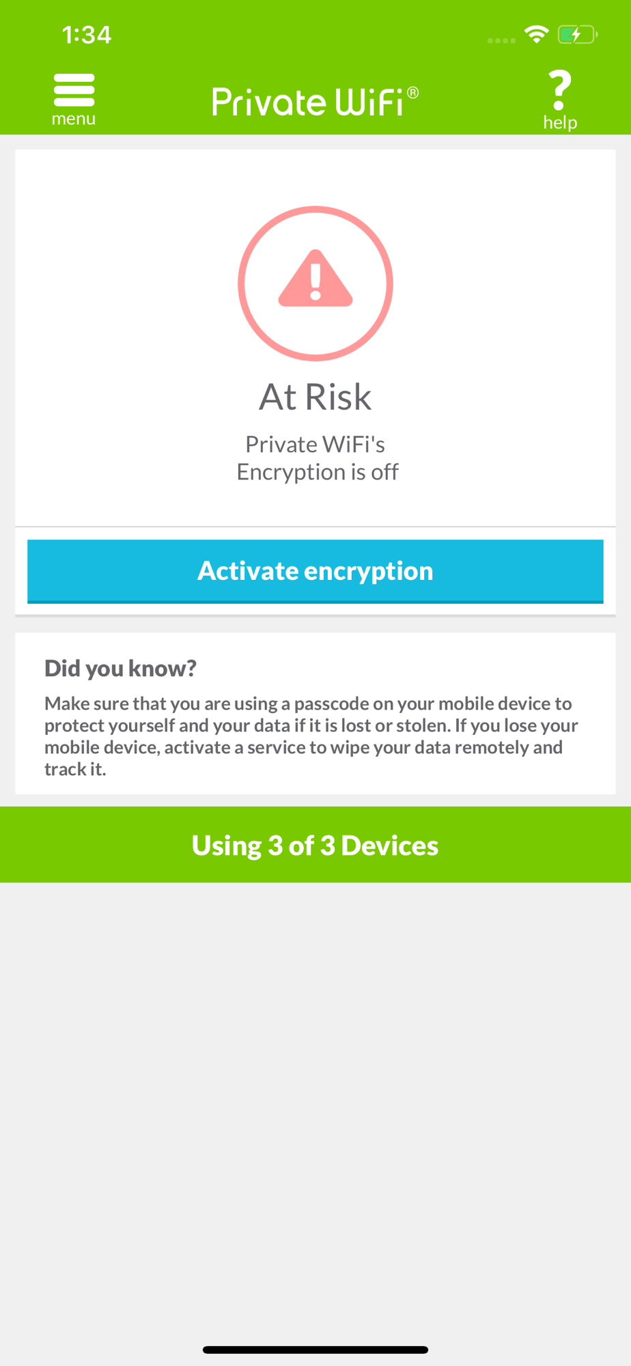
Task: Tap the Wi-Fi status icon
Action: coord(537,34)
